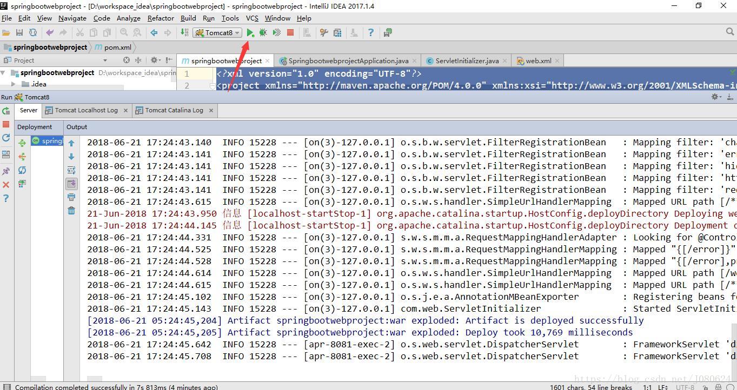Screen dimensions: 737x390
Task: Update the application with the Run panel's refresh icon
Action: click(6, 138)
